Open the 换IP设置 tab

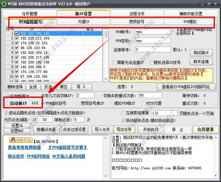[x=83, y=14]
